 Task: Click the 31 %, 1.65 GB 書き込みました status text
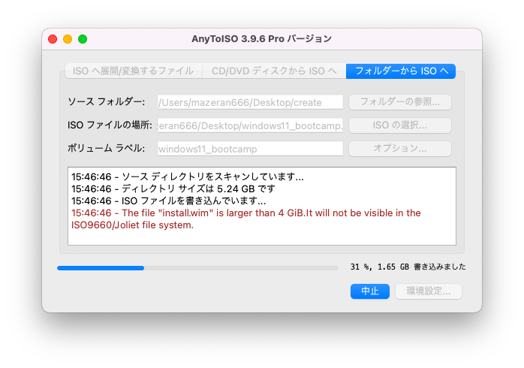[408, 267]
